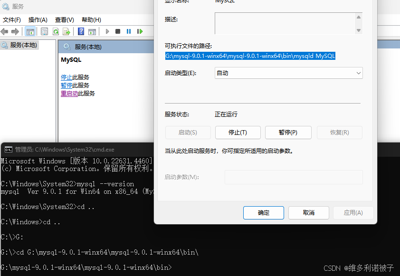Click the description box scroll up arrow
This screenshot has width=400, height=276.
[359, 17]
